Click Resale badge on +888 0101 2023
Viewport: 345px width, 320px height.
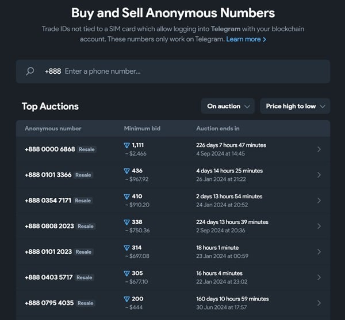83,252
